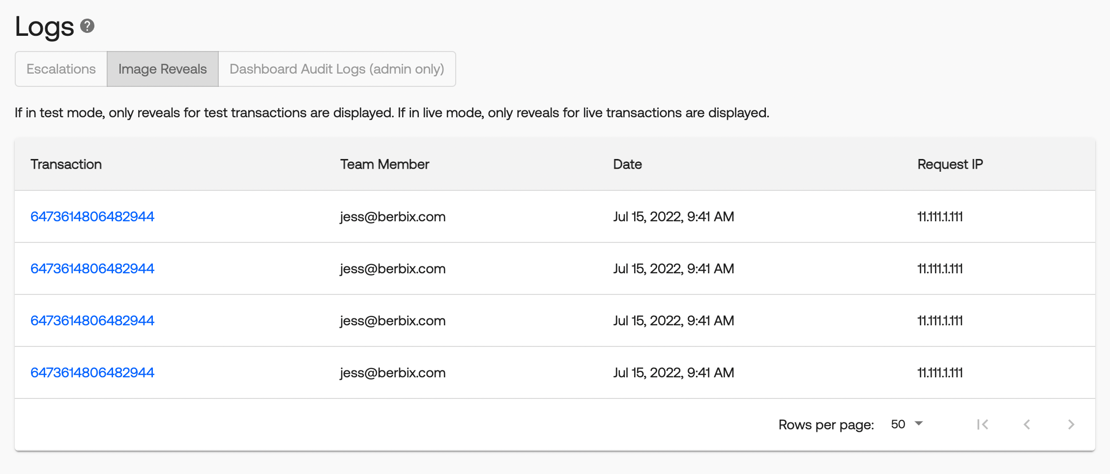Expand the rows per page dropdown arrow
The image size is (1110, 474).
[x=919, y=423]
